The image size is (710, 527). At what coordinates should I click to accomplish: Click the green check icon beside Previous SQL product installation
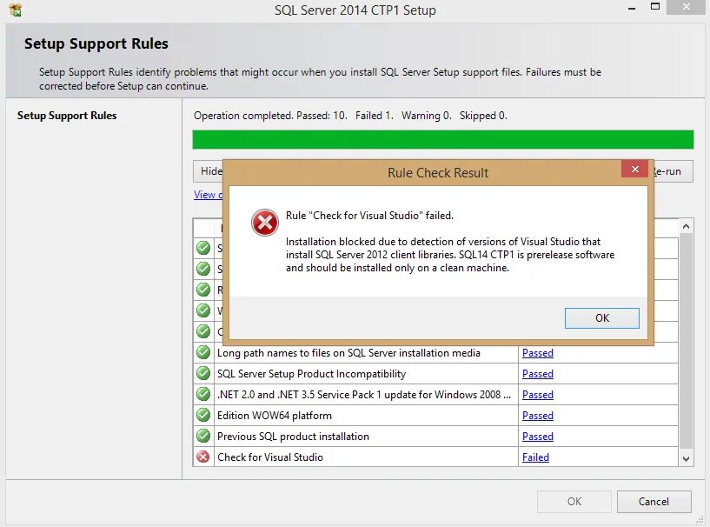pos(203,436)
